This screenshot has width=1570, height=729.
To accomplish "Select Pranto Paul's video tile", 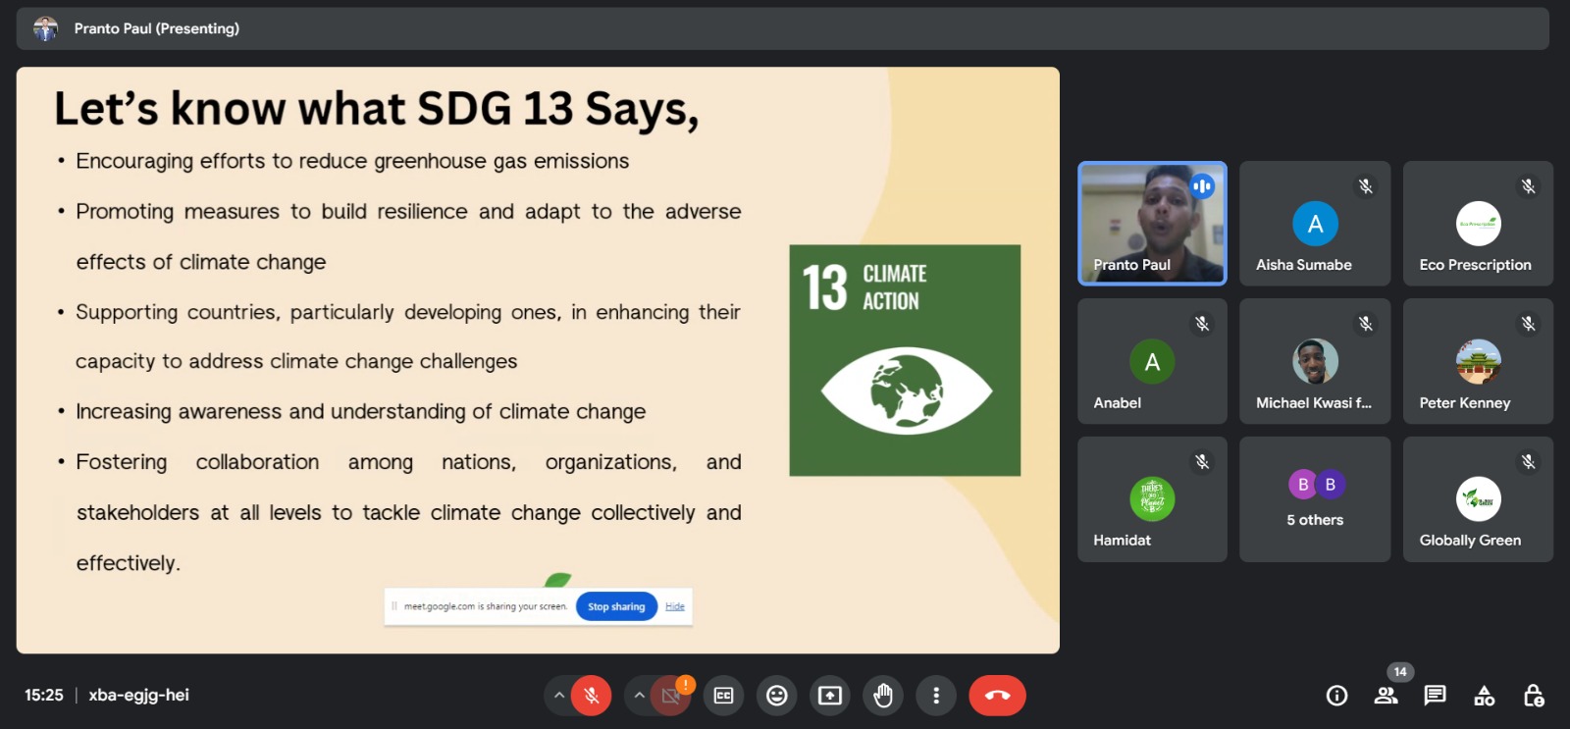I will tap(1152, 224).
